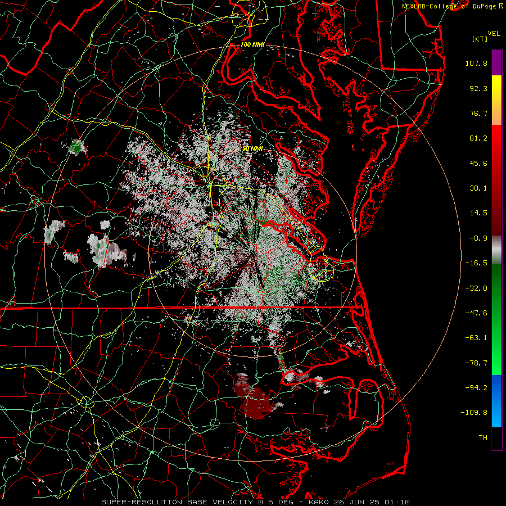Screen dimensions: 506x506
Task: Click the VEL label above the color scale
Action: (x=494, y=34)
